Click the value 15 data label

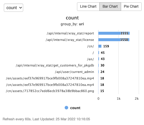click(x=102, y=91)
